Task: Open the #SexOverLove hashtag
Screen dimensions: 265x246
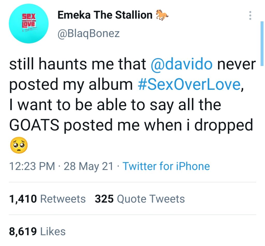Action: coord(189,85)
